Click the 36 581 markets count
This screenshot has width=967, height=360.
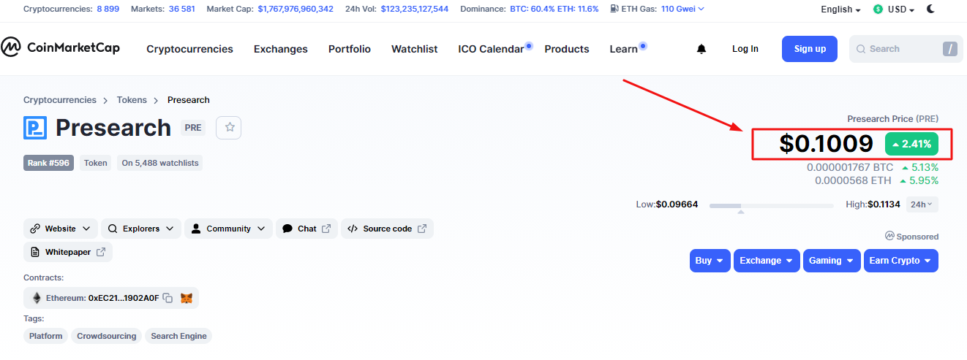181,9
